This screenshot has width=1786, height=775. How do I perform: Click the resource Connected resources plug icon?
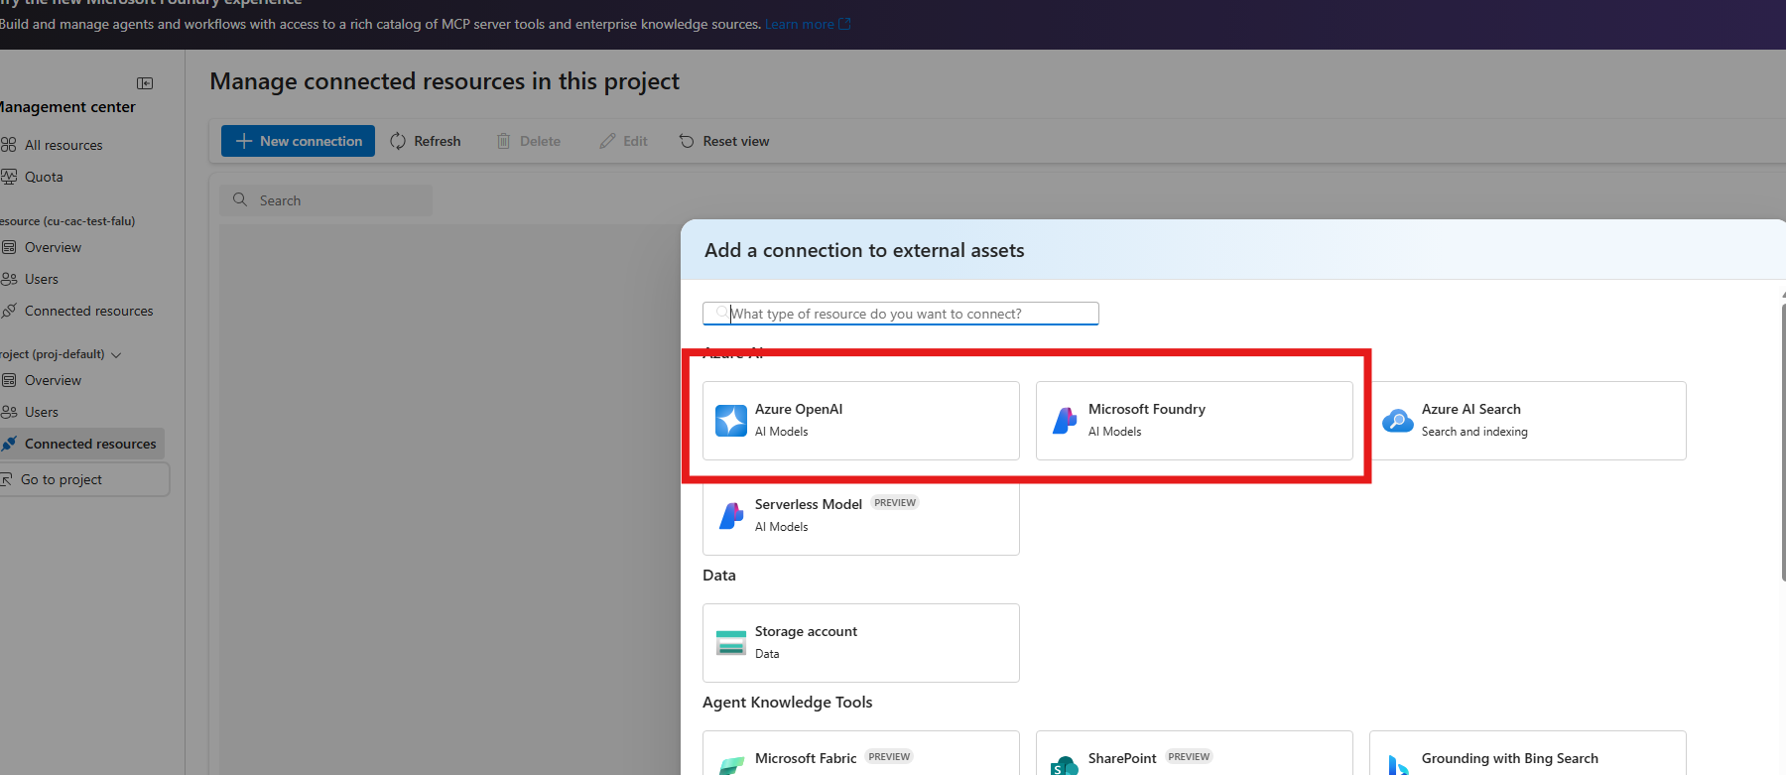click(8, 311)
